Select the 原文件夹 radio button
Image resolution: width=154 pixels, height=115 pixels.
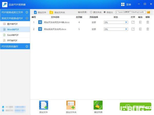click(91, 12)
